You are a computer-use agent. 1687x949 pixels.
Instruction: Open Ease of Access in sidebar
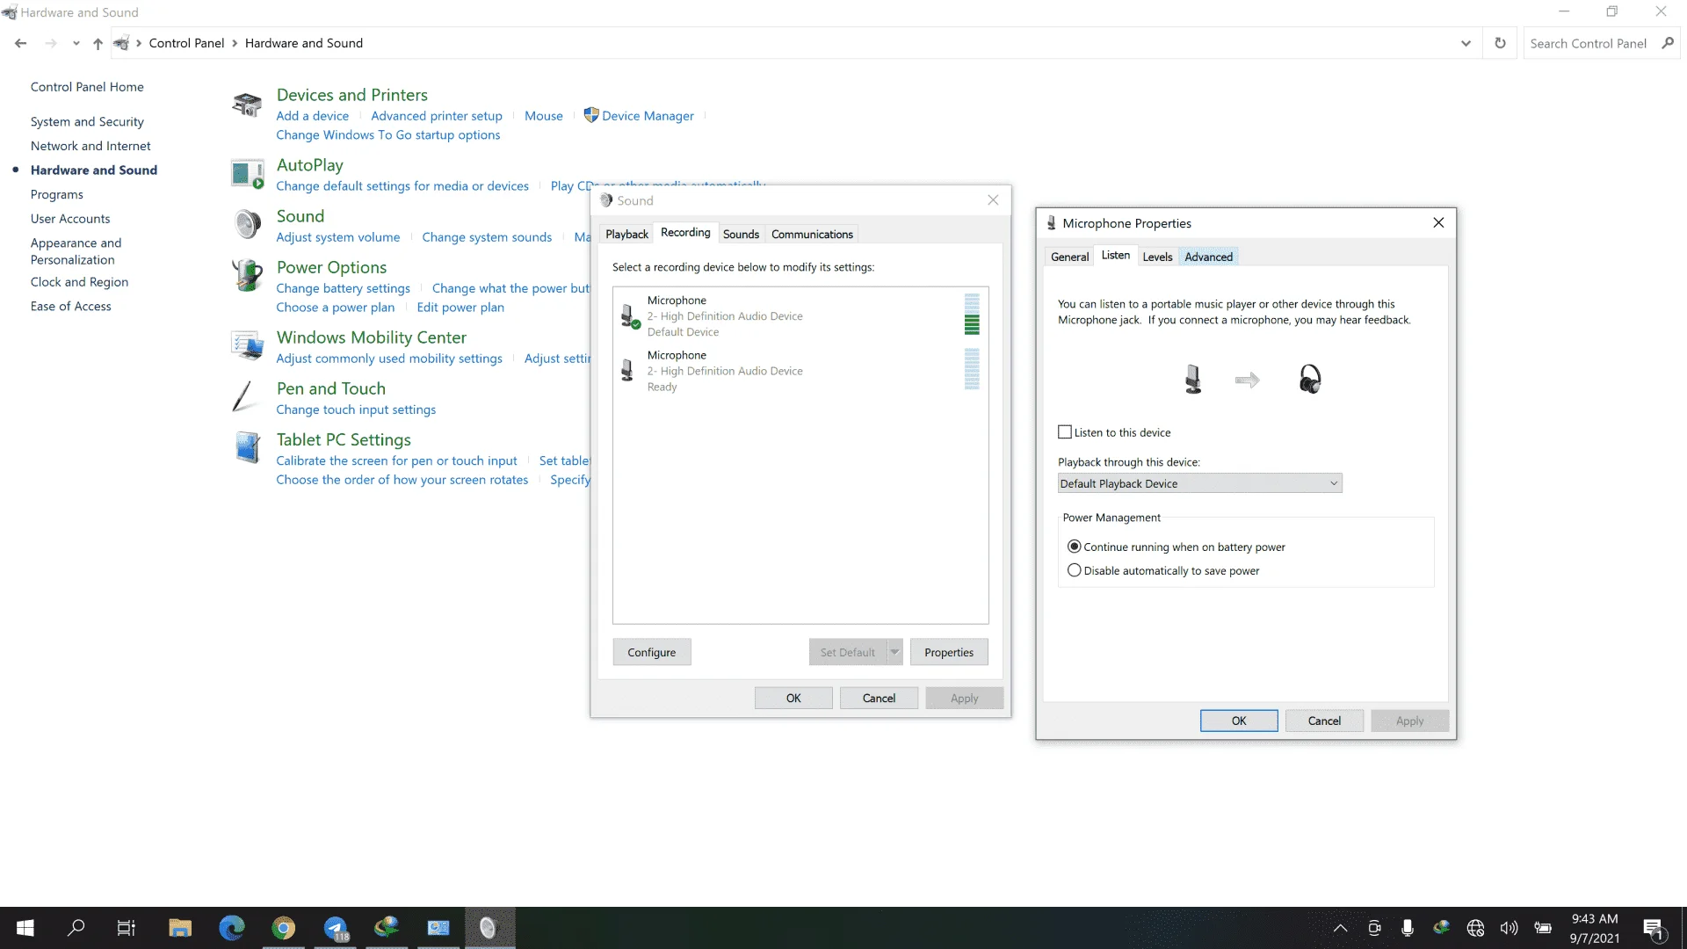coord(71,306)
